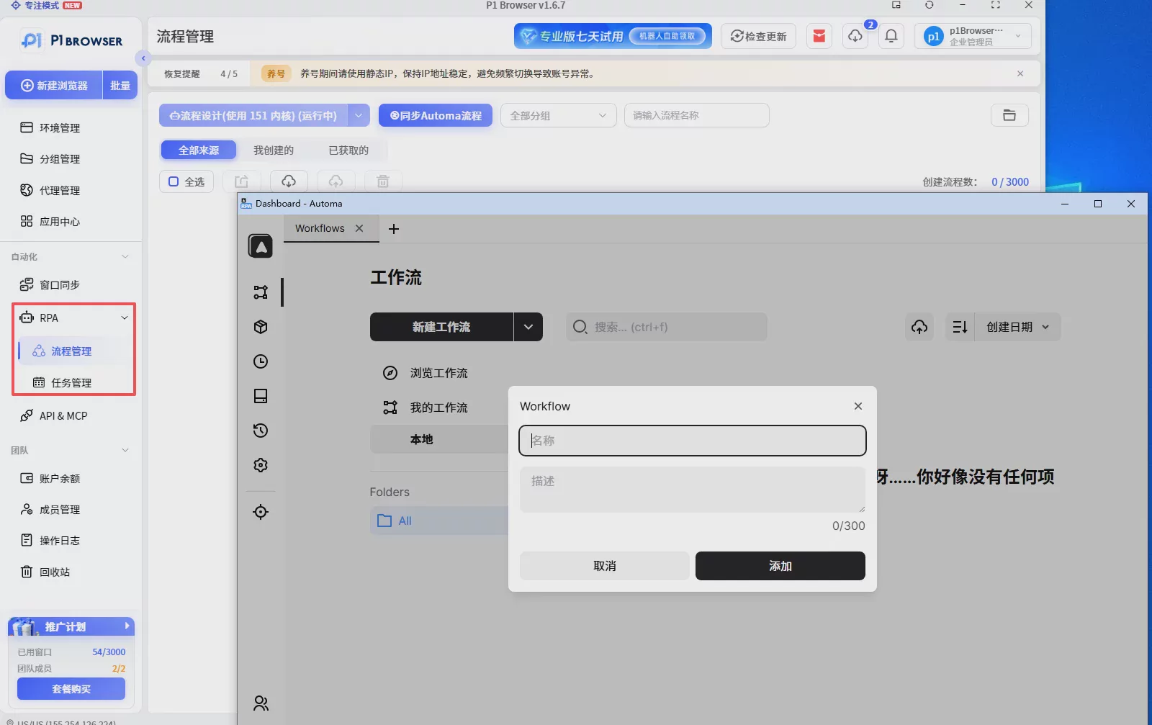
Task: Open the Automa logs history icon
Action: pos(261,431)
